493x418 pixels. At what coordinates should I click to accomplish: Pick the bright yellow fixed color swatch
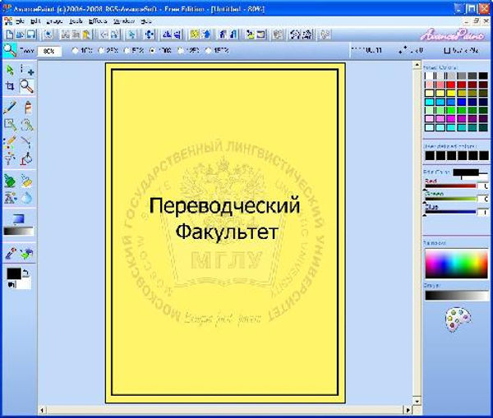pyautogui.click(x=451, y=94)
